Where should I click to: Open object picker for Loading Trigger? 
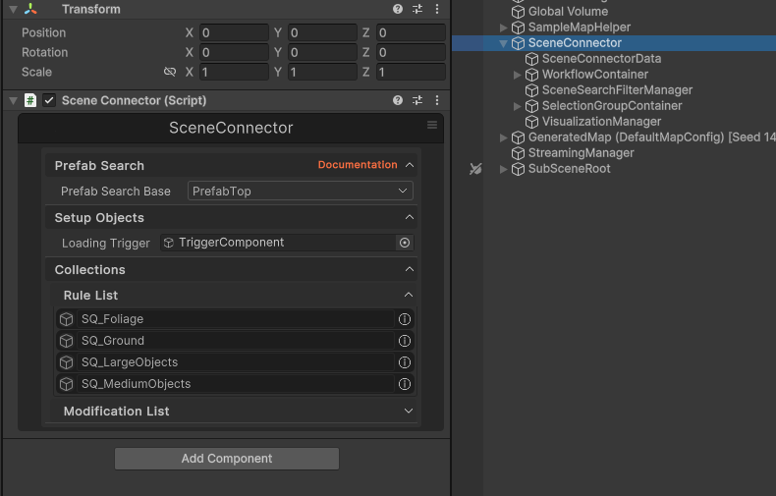404,243
